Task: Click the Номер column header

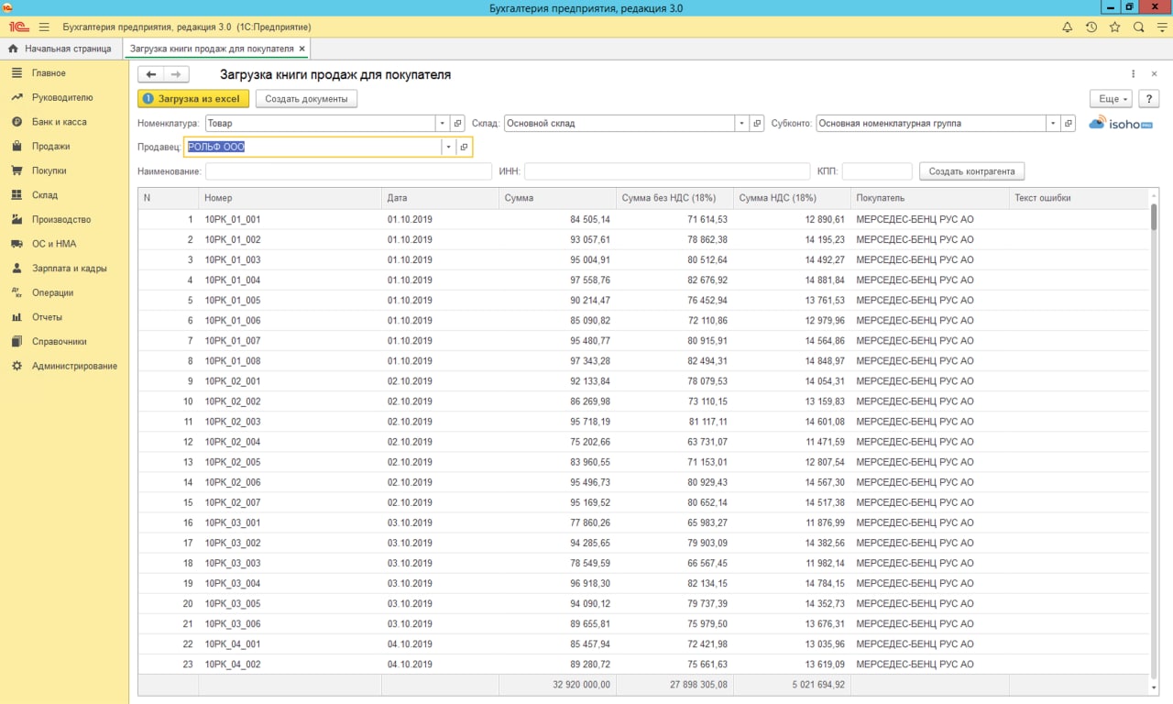Action: point(290,198)
